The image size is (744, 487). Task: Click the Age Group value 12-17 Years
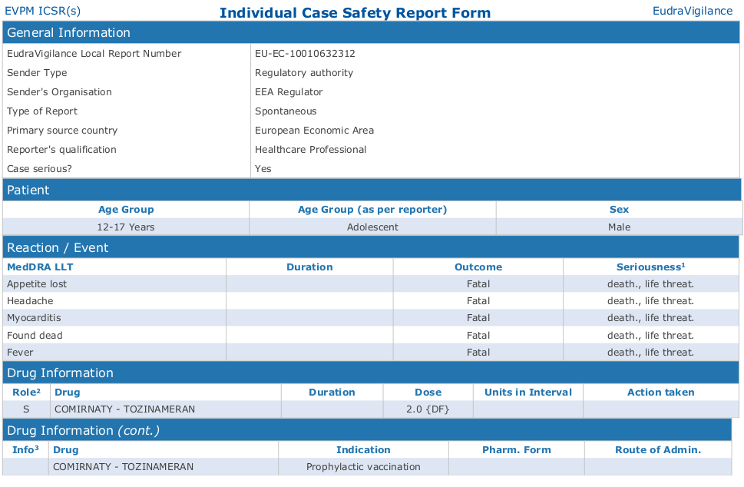pos(126,227)
